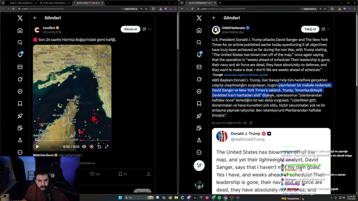Open Profile icon in left window sidebar

[x=20, y=140]
